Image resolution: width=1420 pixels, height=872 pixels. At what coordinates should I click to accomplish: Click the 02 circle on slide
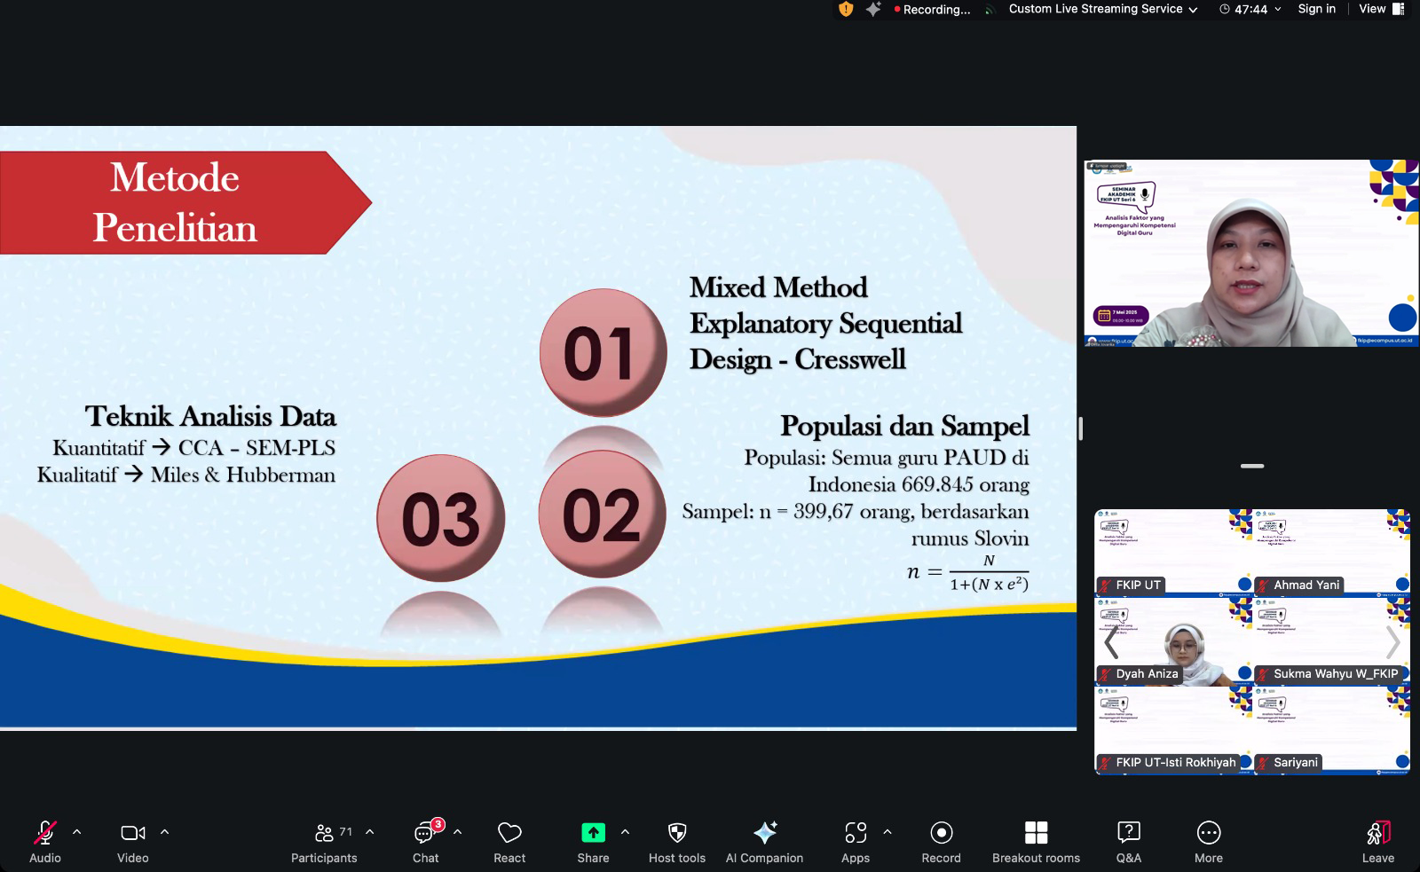(603, 515)
